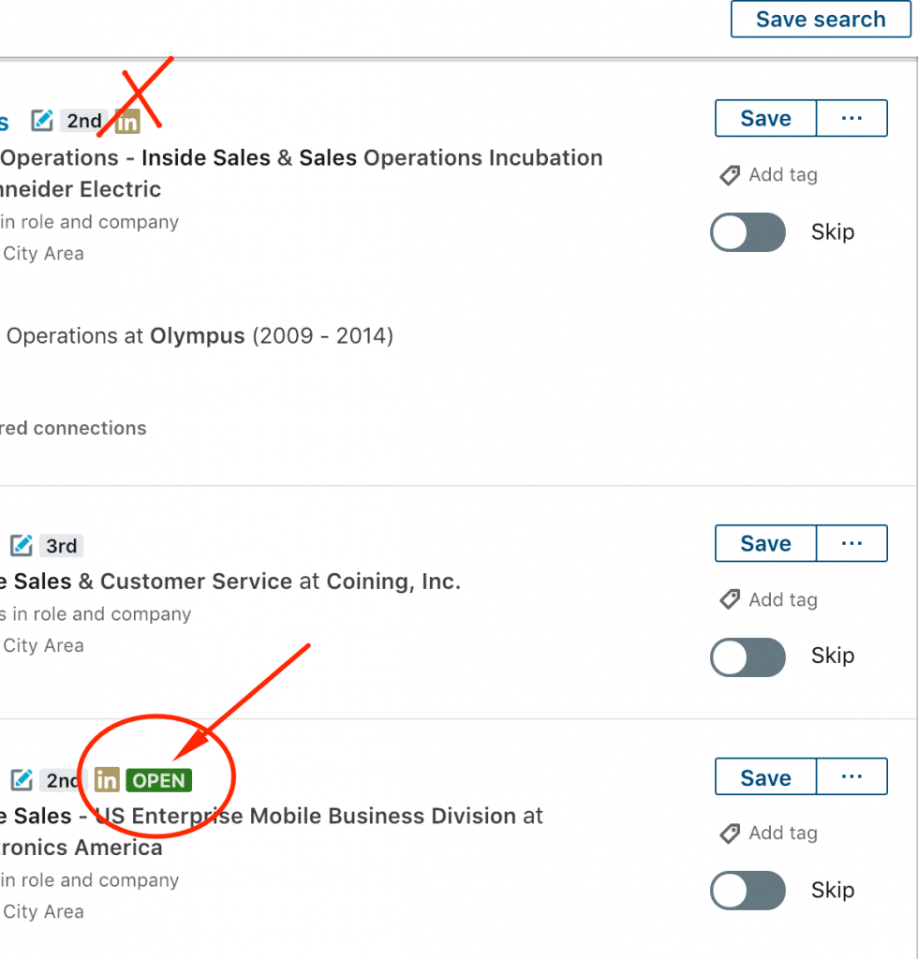Click the gold LinkedIn icon next to the OPEN badge

(107, 780)
